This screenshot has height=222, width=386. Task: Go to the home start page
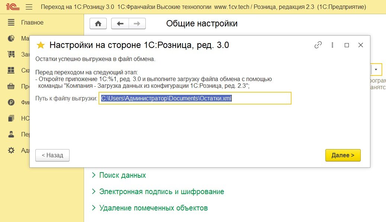(x=98, y=24)
